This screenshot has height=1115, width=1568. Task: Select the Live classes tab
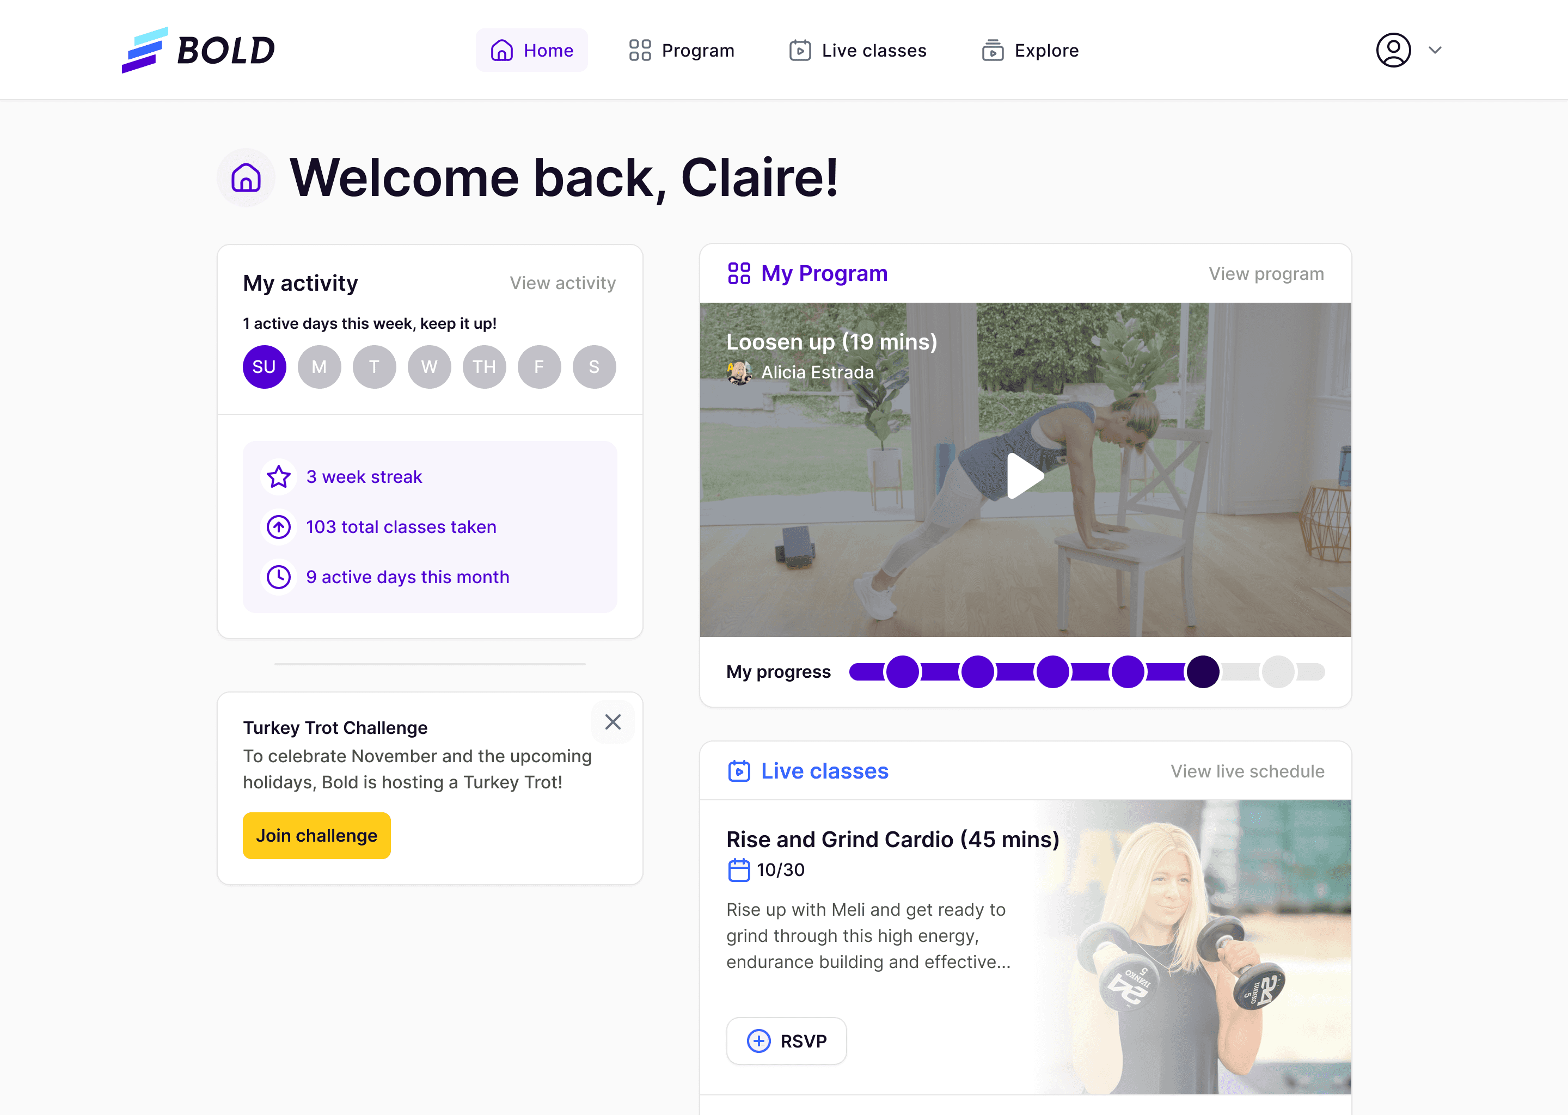pos(857,50)
